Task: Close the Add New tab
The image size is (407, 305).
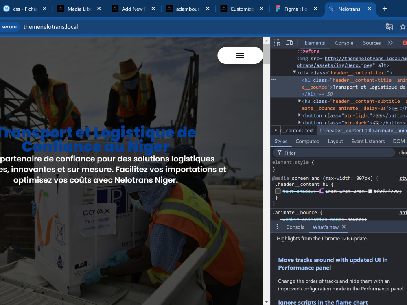Action: pyautogui.click(x=153, y=9)
